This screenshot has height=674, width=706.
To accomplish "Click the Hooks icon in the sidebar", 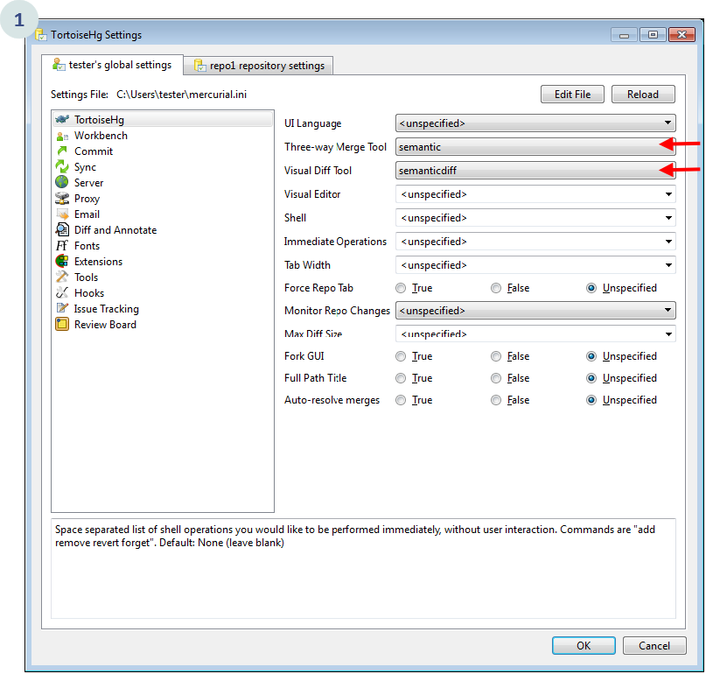I will point(62,293).
